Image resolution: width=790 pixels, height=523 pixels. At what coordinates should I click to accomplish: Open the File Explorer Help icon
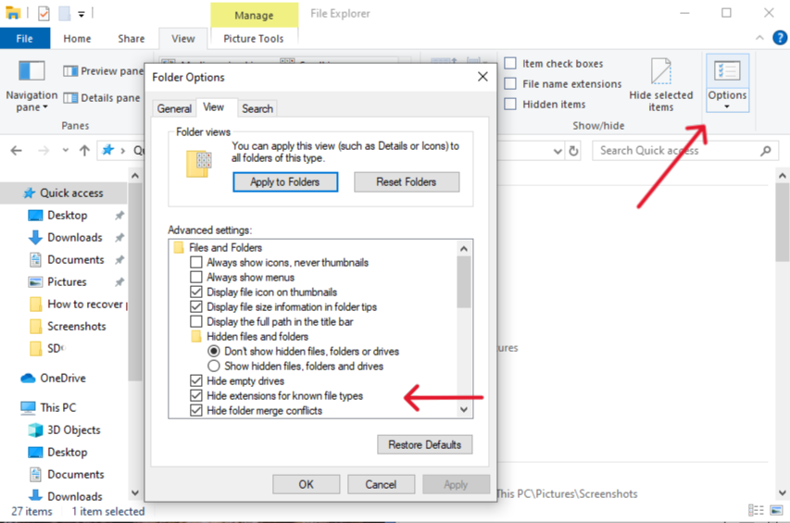(780, 38)
